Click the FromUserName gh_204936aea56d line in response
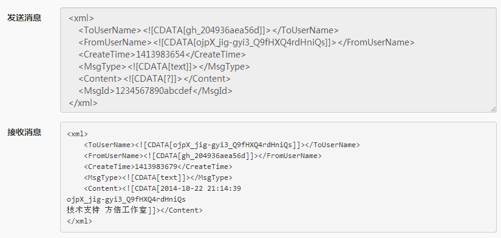This screenshot has height=238, width=501. [x=203, y=156]
